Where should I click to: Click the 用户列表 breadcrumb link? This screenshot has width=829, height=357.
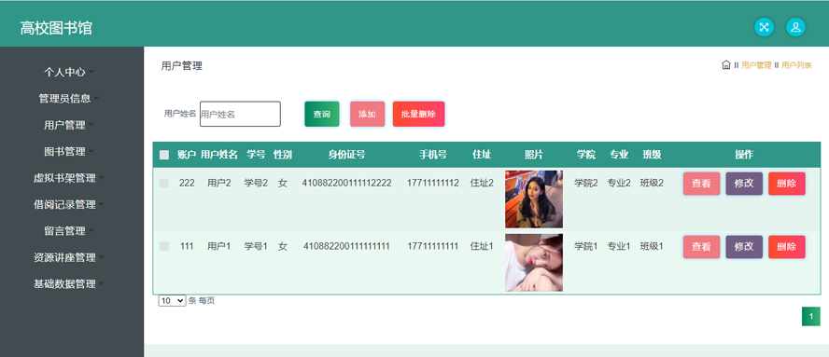pyautogui.click(x=796, y=65)
